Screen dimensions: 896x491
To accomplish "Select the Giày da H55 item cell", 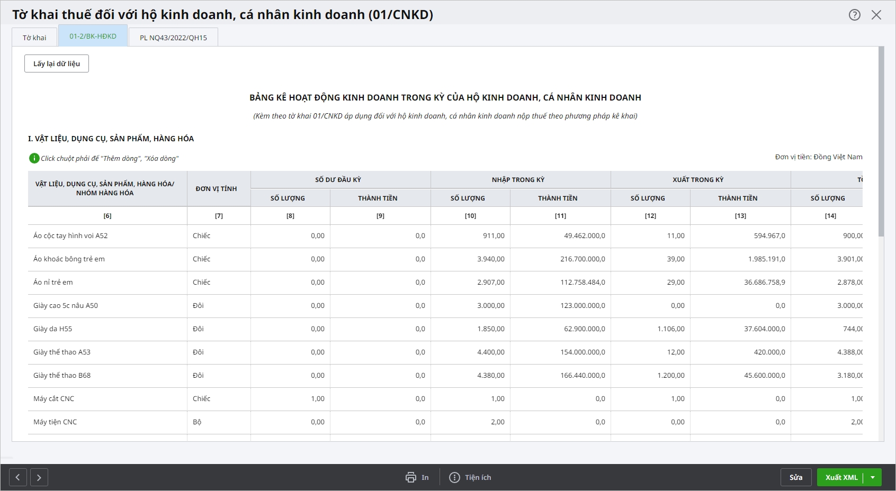I will pos(53,329).
